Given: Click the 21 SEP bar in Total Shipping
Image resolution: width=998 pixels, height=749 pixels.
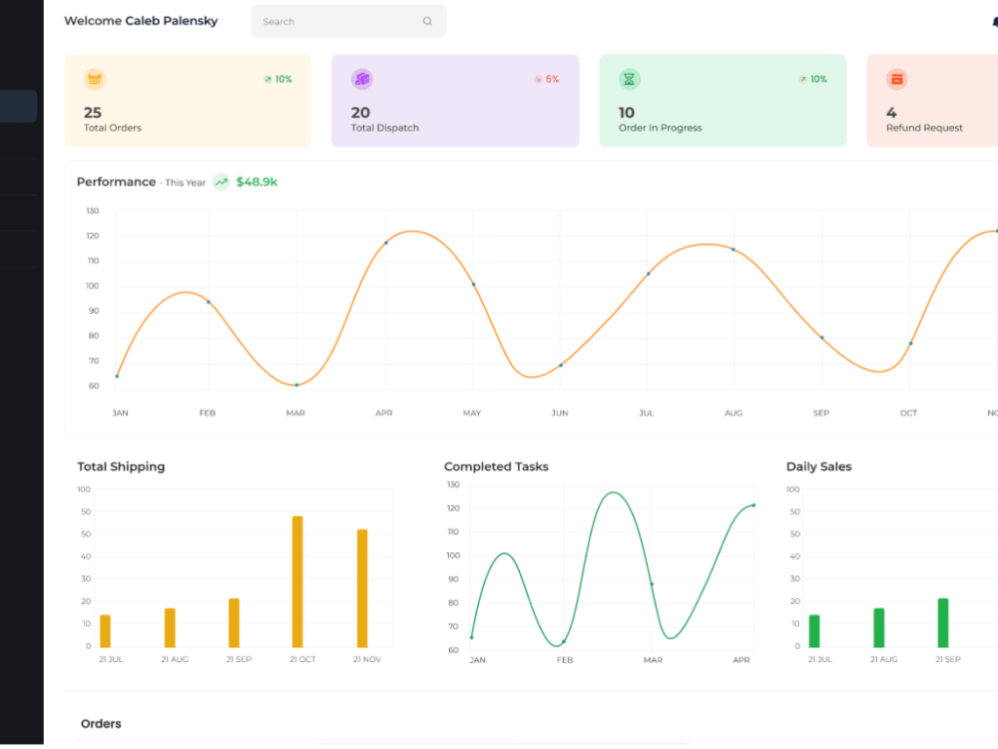Looking at the screenshot, I should pos(235,623).
